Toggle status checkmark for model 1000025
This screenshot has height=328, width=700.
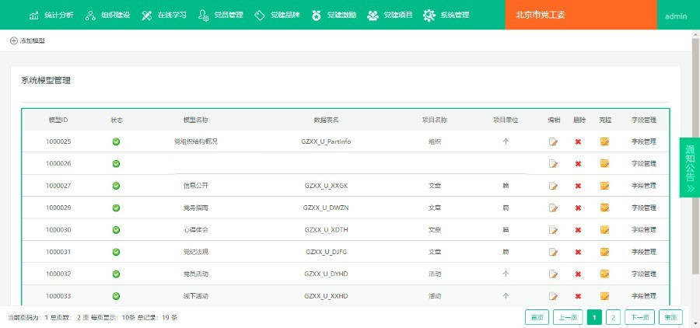116,141
